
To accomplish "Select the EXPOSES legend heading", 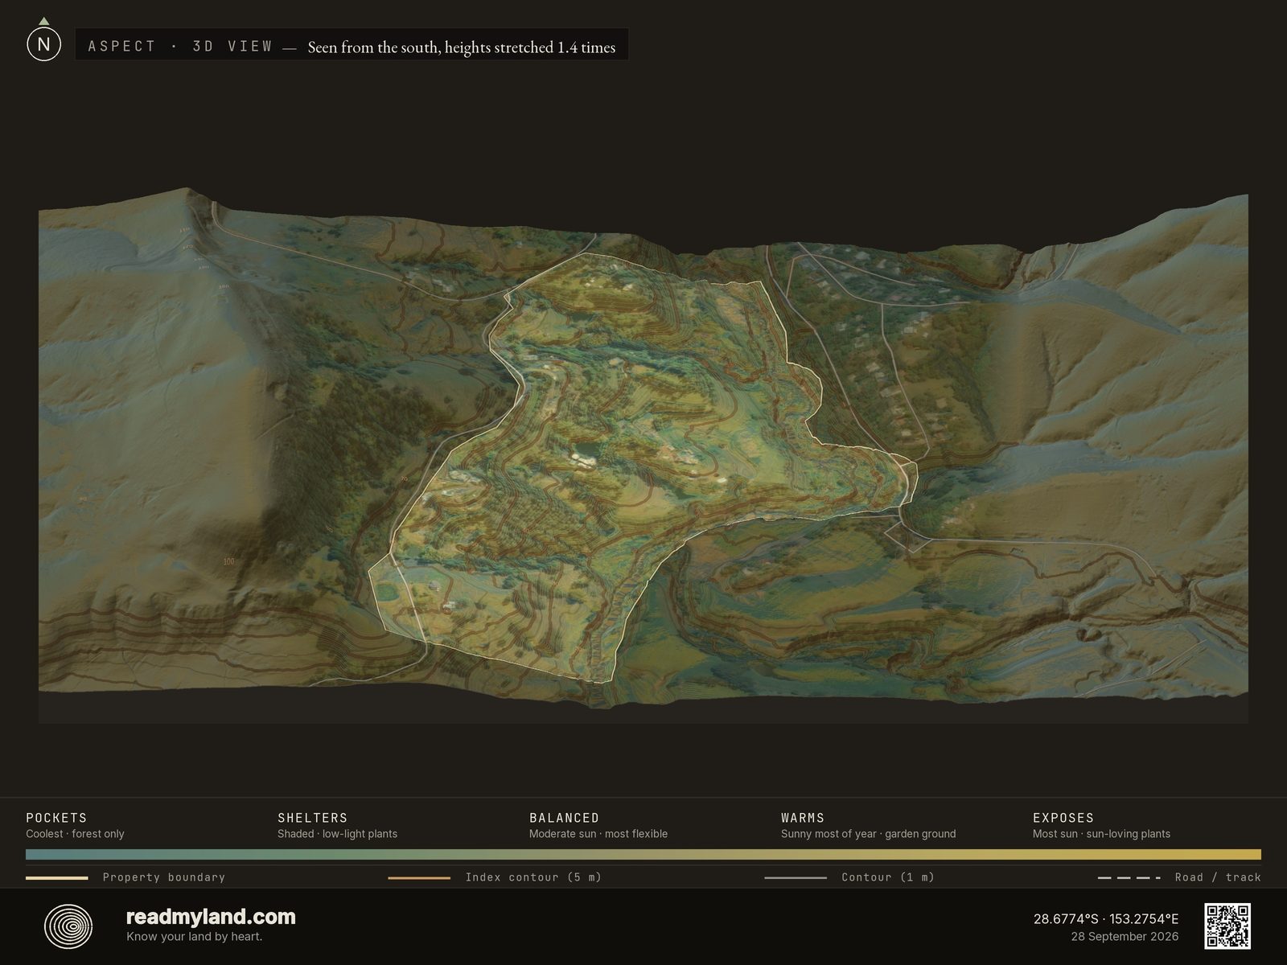I will 1063,818.
